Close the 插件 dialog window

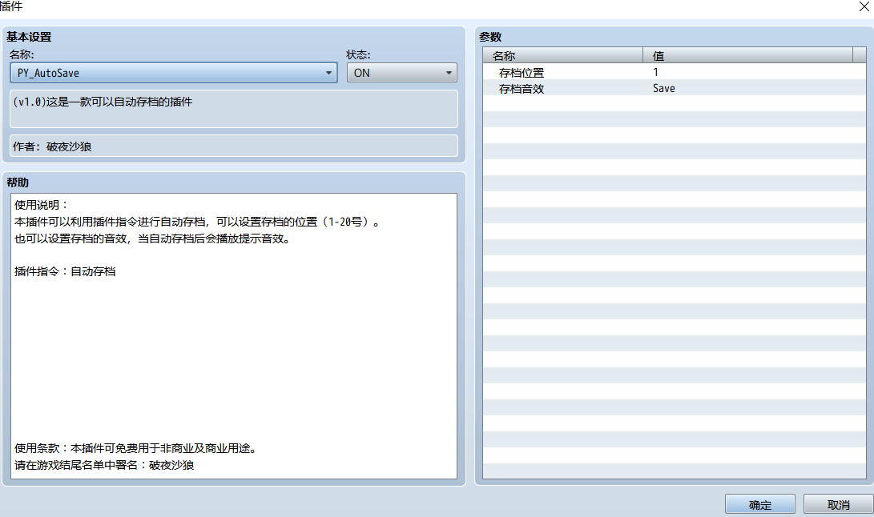[864, 6]
